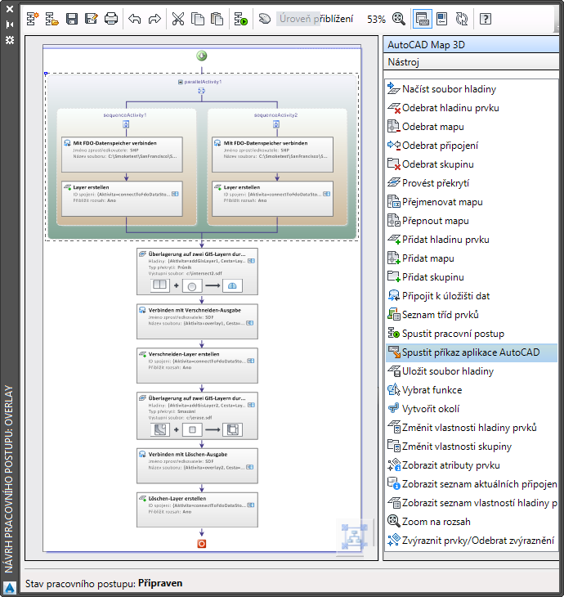Undo the last action
Screen dimensions: 564x597
[x=135, y=19]
